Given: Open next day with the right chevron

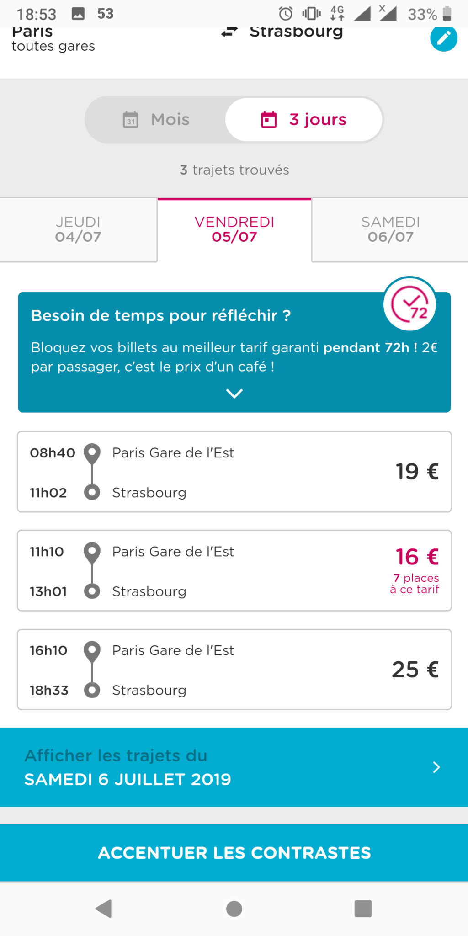Looking at the screenshot, I should pyautogui.click(x=436, y=767).
